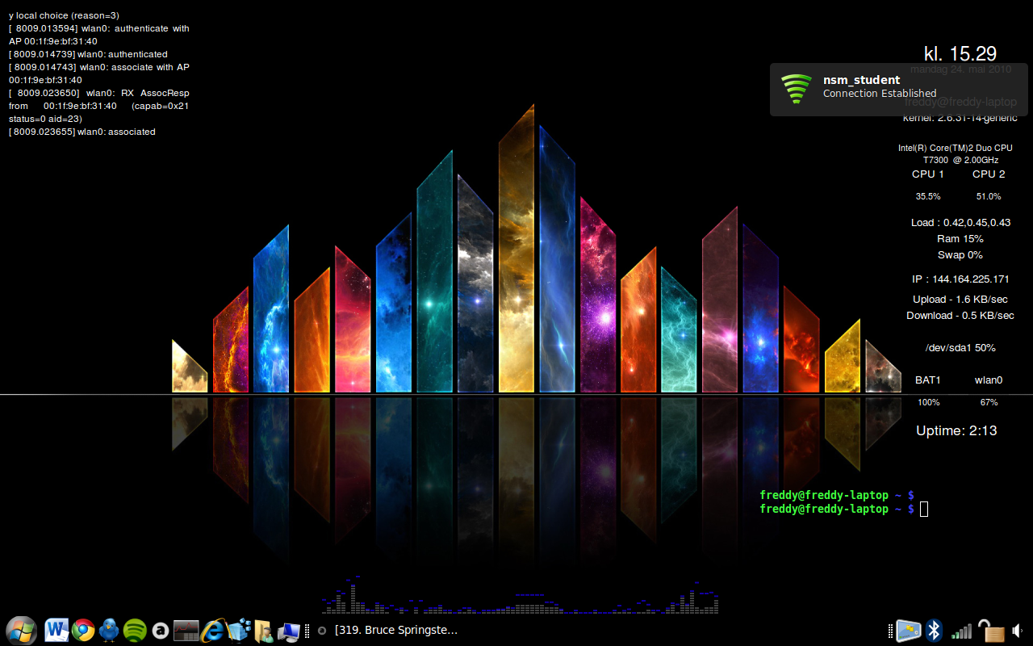Screen dimensions: 1033x646
Task: Open the system monitor graph icon
Action: click(x=186, y=631)
